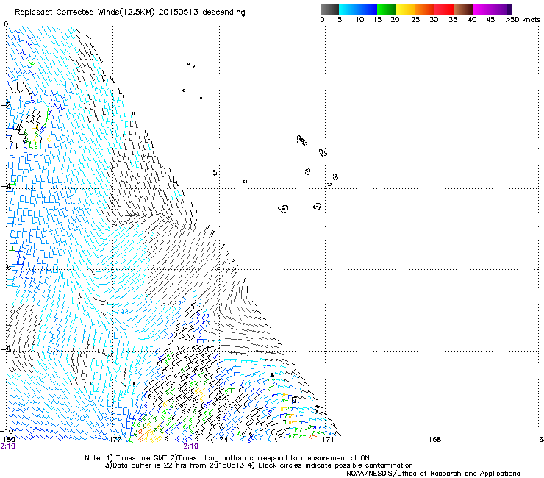
Task: Click the "-168" longitude axis label
Action: (432, 440)
